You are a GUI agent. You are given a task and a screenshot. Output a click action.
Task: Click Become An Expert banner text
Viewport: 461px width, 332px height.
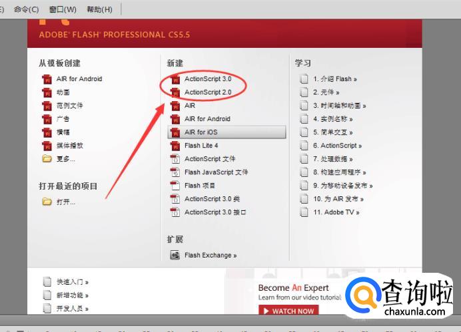[293, 287]
